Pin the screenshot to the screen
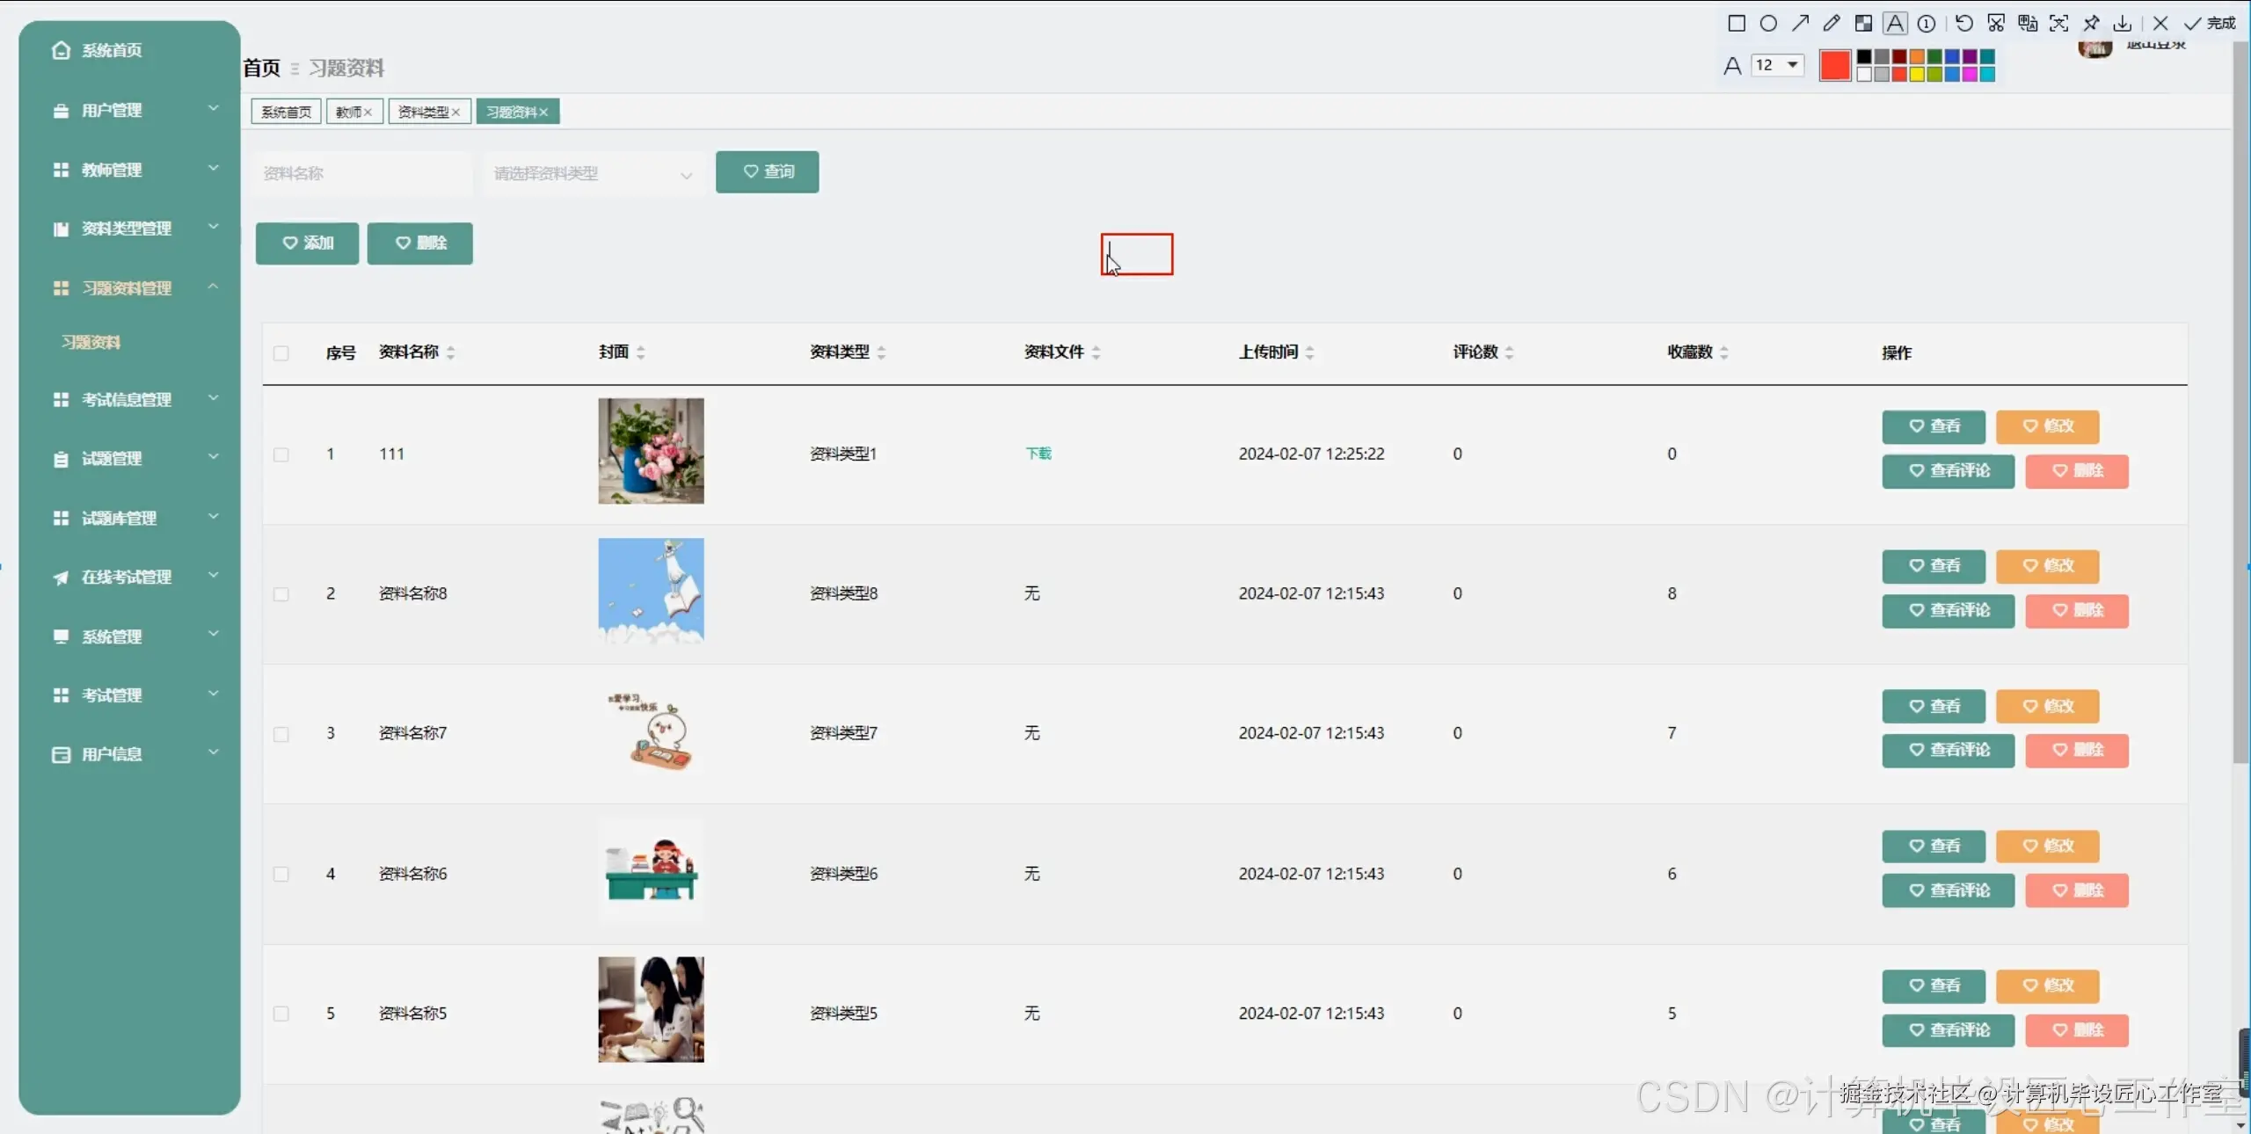 (2091, 24)
